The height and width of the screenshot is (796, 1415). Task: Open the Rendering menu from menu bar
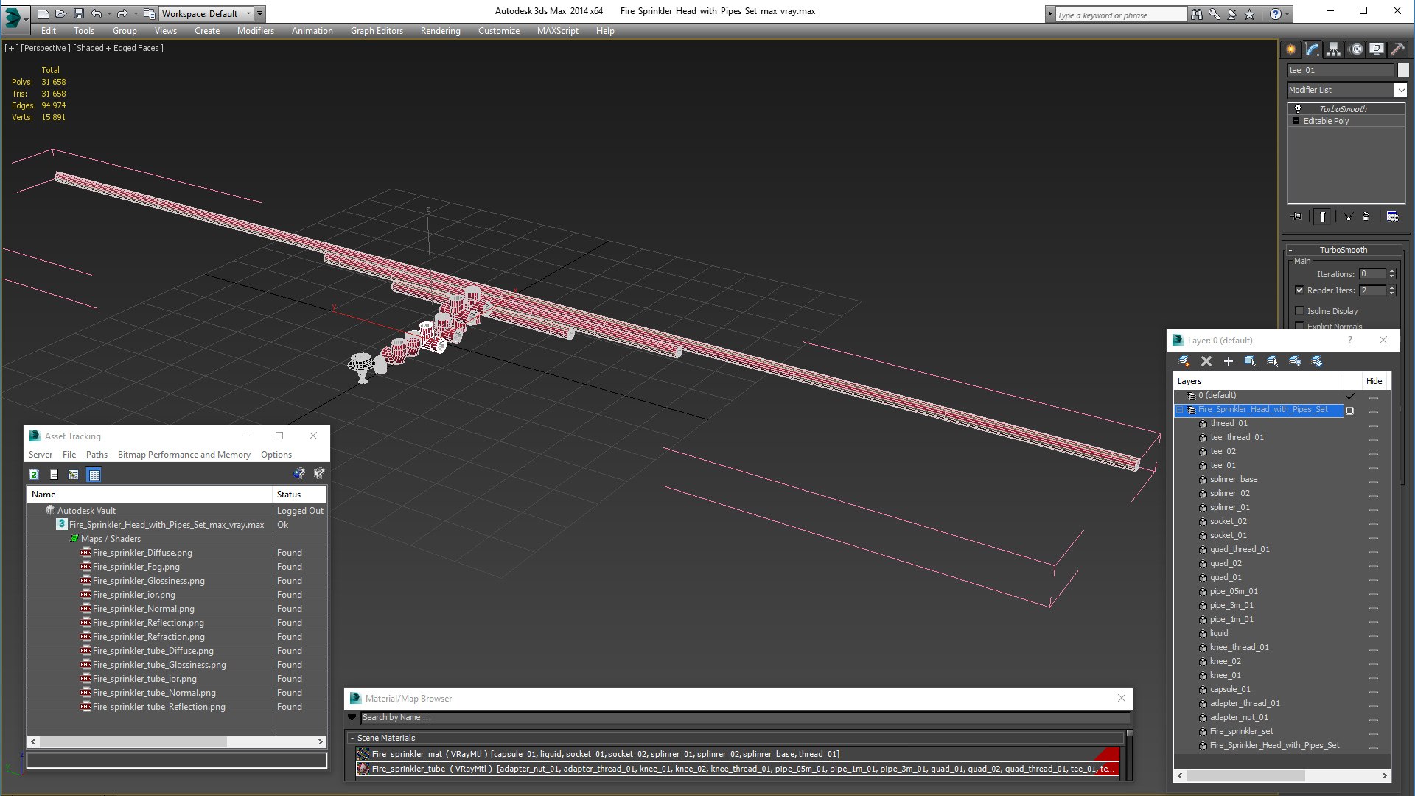coord(440,31)
